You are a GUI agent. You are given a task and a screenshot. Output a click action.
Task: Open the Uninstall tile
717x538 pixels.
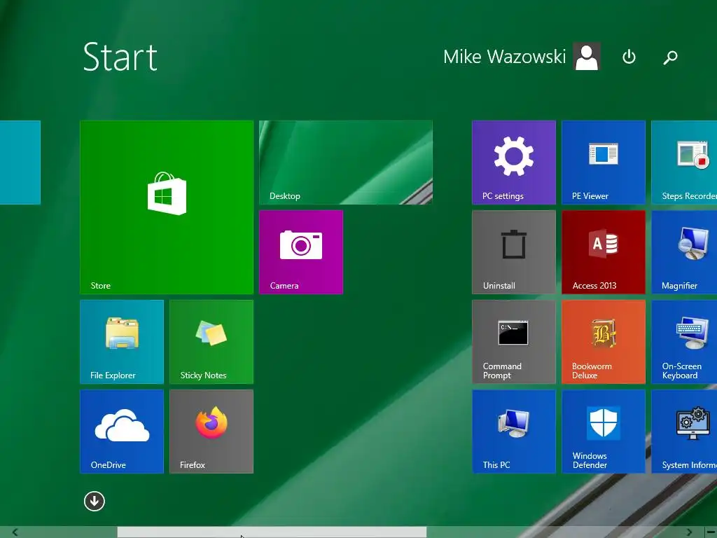coord(514,252)
